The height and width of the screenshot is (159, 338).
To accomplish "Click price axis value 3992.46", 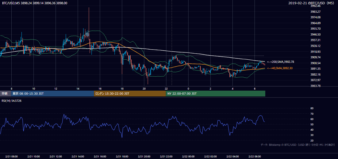I will [x=316, y=6].
